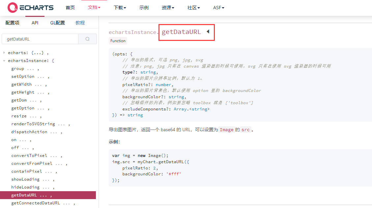The height and width of the screenshot is (208, 372).
Task: Click the ECharts logo icon
Action: 12,7
